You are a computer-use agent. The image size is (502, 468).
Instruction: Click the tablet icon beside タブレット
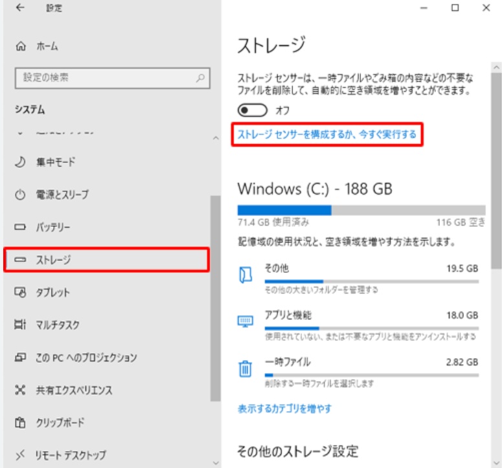20,292
